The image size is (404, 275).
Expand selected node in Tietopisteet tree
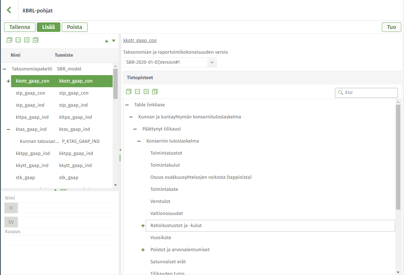(x=146, y=92)
